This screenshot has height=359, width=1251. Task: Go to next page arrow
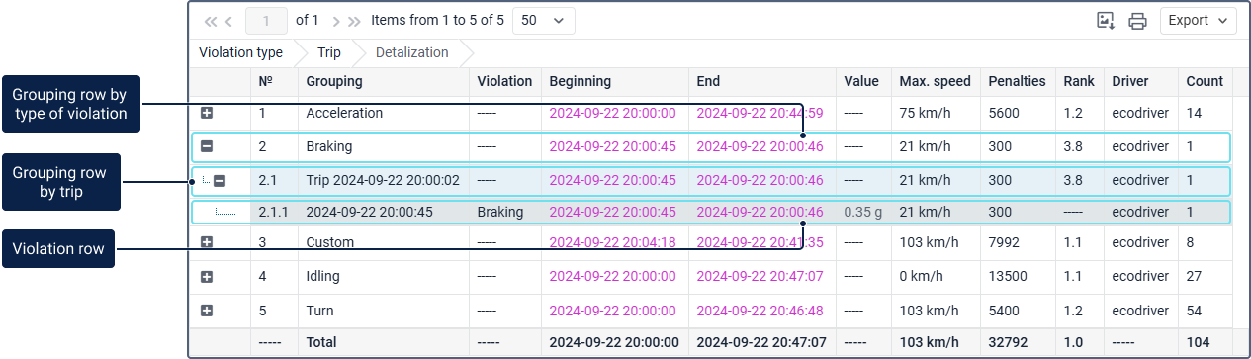tap(336, 21)
